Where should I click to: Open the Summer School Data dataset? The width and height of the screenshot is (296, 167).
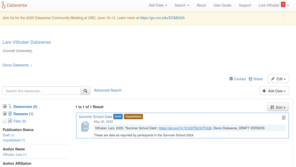95,117
